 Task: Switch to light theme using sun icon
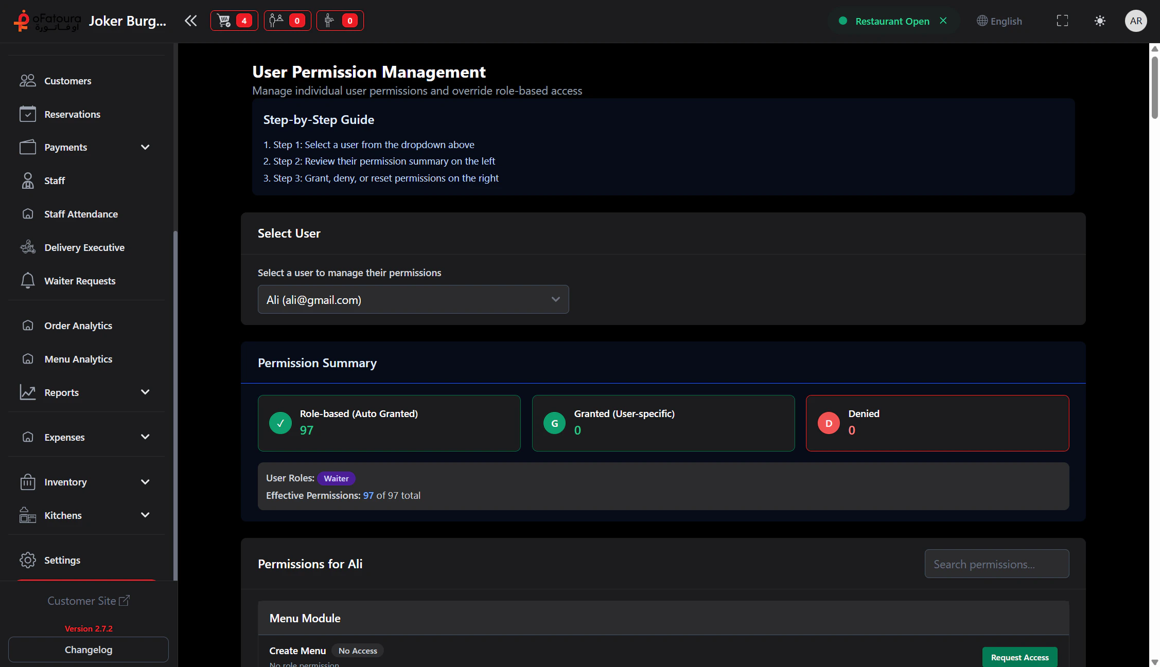tap(1100, 21)
